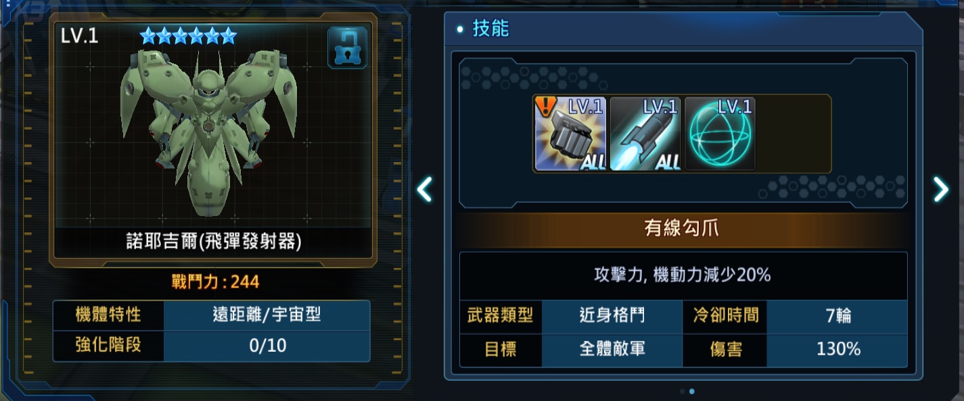
Task: Select the missile skill icon
Action: pyautogui.click(x=645, y=134)
